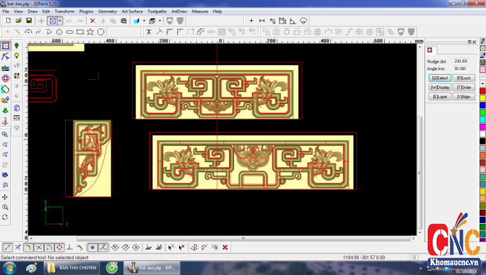Expand the view mode dropdown arrow
Image resolution: width=486 pixels, height=275 pixels.
click(x=60, y=20)
